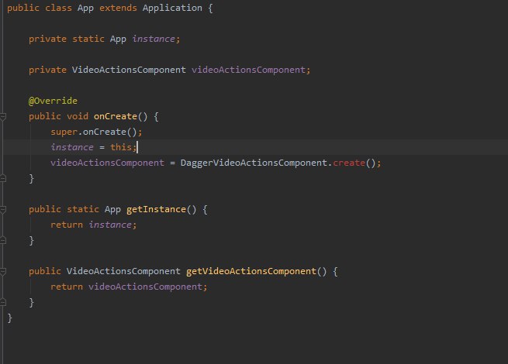The image size is (508, 364).
Task: Click "VideoActionsComponent" return type of the getter method
Action: pyautogui.click(x=123, y=271)
